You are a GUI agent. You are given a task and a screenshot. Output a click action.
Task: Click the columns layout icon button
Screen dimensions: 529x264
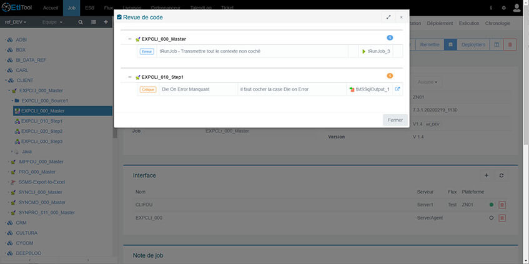point(497,44)
